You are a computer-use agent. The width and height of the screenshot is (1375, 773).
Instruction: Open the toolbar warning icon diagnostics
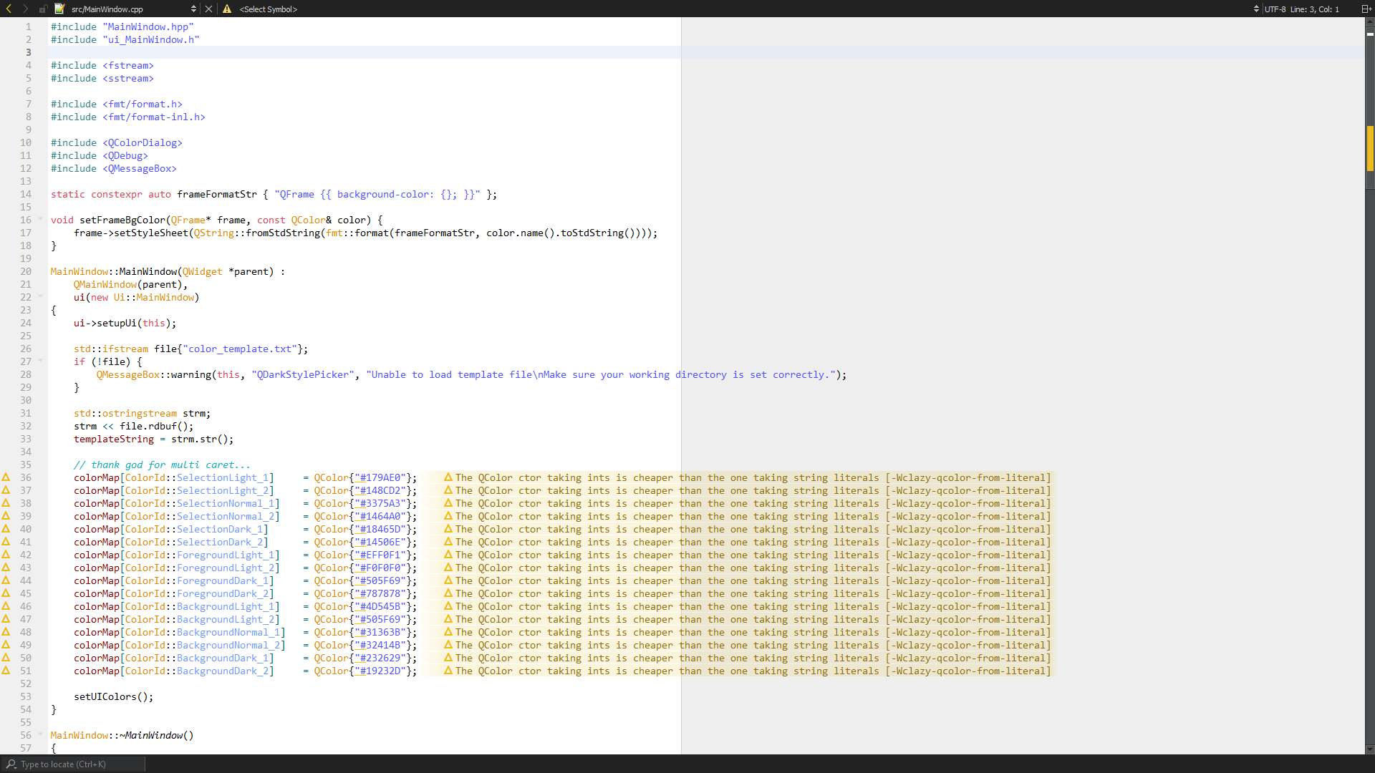tap(227, 9)
